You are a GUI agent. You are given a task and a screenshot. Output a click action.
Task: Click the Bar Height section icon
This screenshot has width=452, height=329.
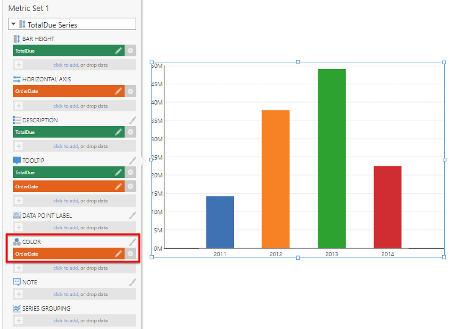tap(16, 39)
